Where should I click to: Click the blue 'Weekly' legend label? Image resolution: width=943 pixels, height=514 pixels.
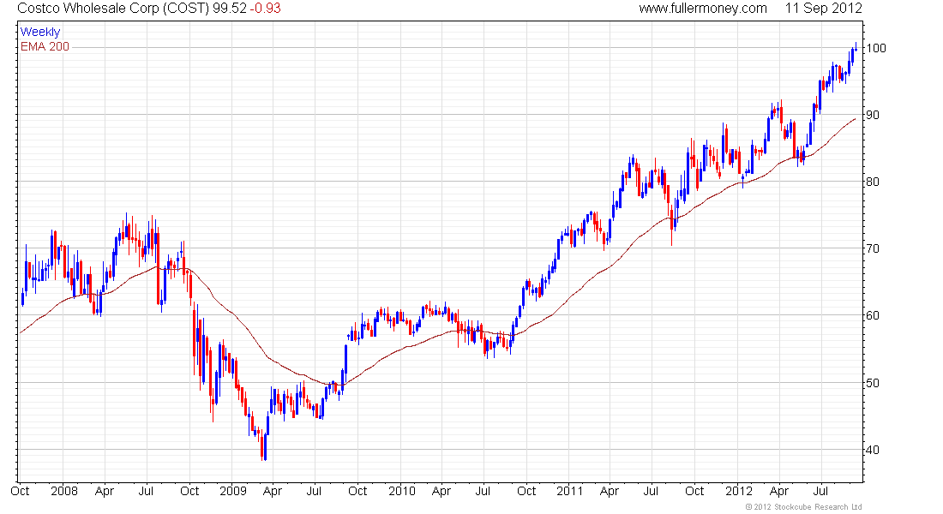[x=40, y=32]
